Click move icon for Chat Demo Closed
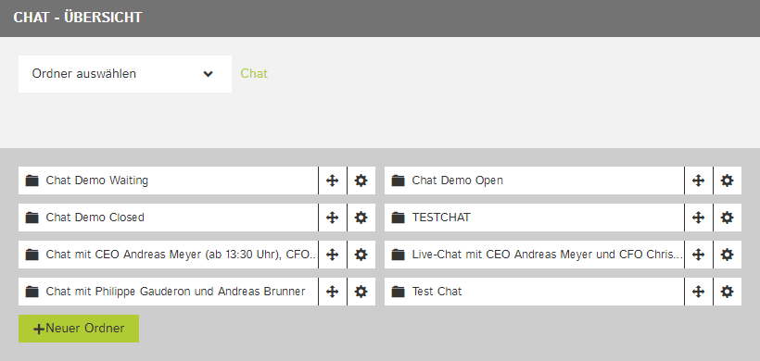The image size is (760, 361). 332,218
